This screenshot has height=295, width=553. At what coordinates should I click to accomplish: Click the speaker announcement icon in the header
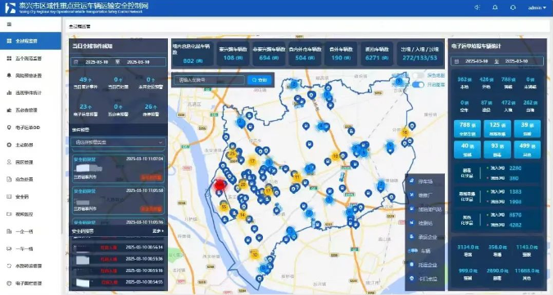477,7
